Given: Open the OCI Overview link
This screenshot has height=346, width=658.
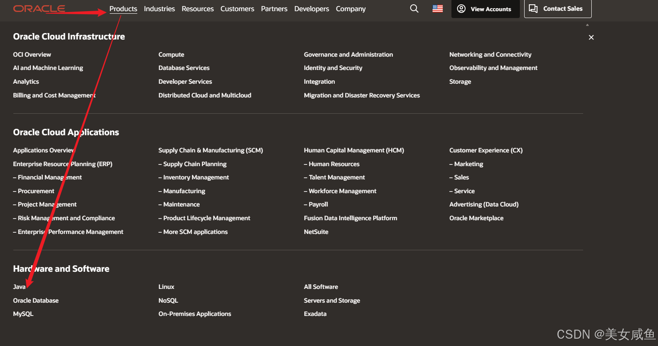Looking at the screenshot, I should (x=32, y=55).
